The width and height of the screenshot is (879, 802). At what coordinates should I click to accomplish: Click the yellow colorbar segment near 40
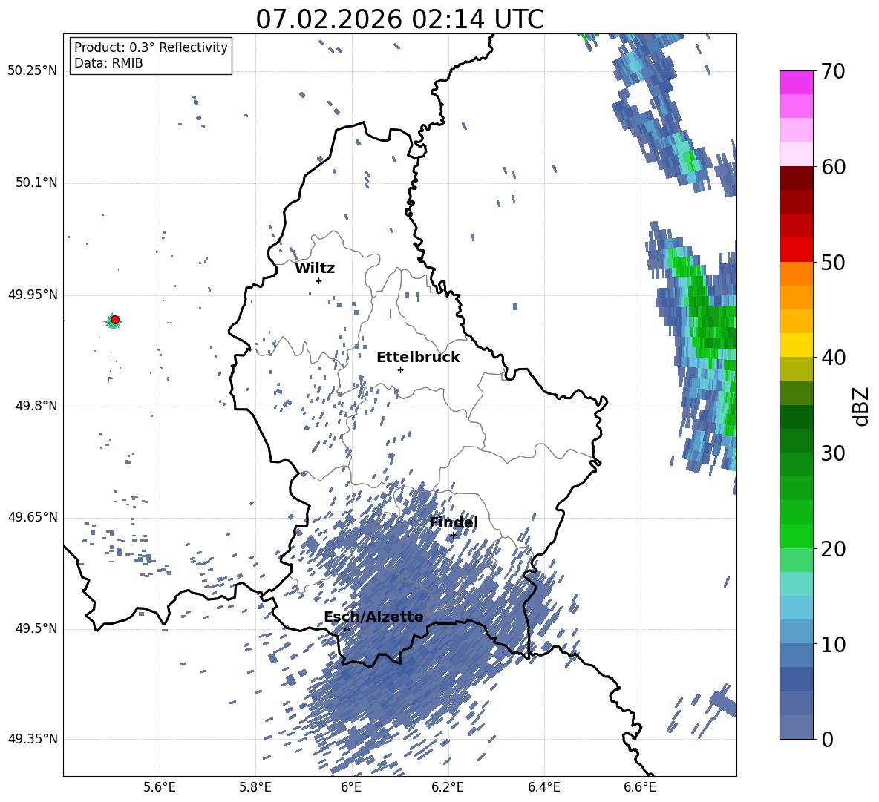(x=797, y=345)
